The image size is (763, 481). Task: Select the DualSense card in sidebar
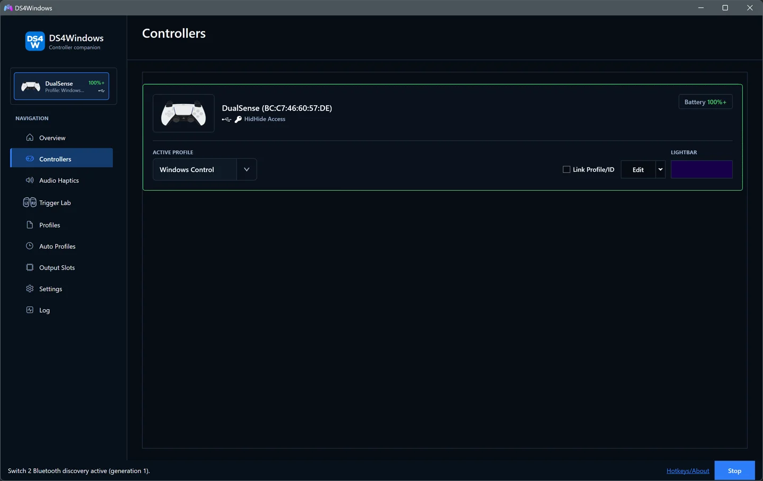(62, 86)
